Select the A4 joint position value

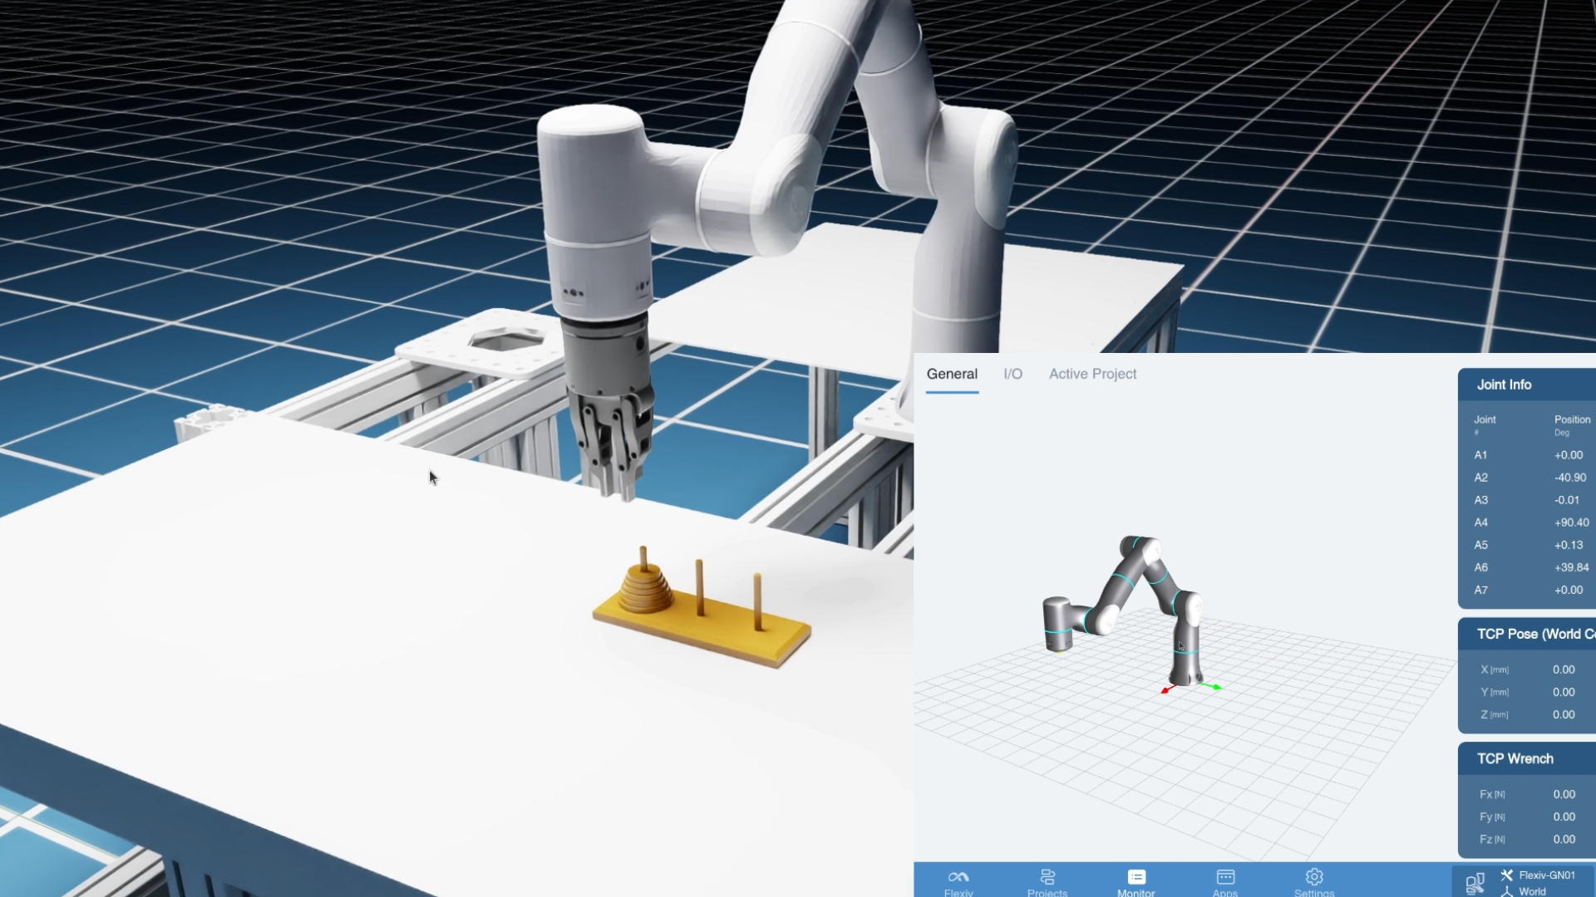(x=1571, y=522)
